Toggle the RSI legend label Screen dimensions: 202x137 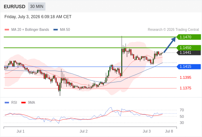click(14, 103)
